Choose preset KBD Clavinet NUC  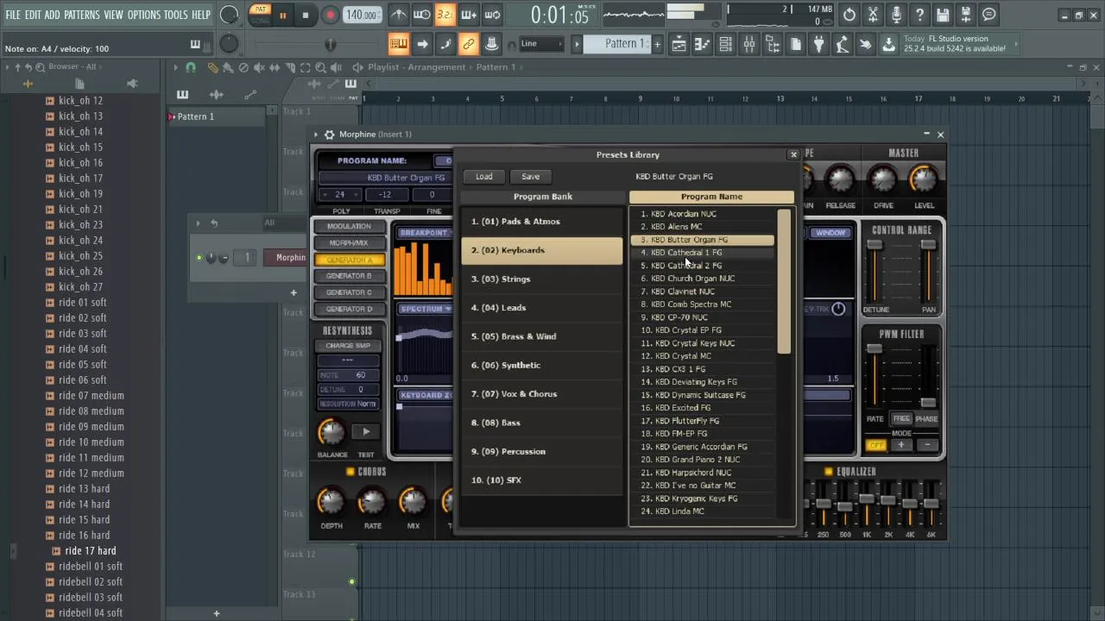pyautogui.click(x=703, y=292)
